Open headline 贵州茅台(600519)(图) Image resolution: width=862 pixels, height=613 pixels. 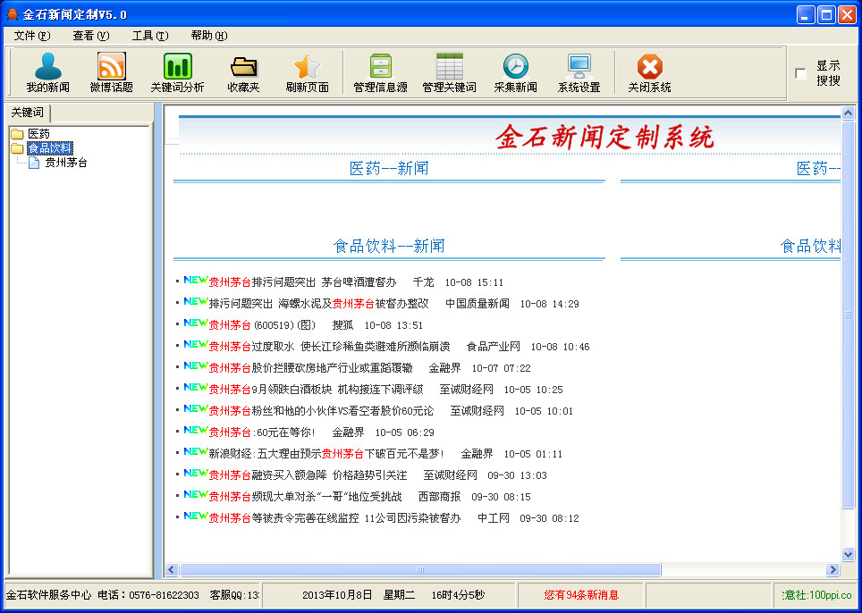click(x=262, y=325)
